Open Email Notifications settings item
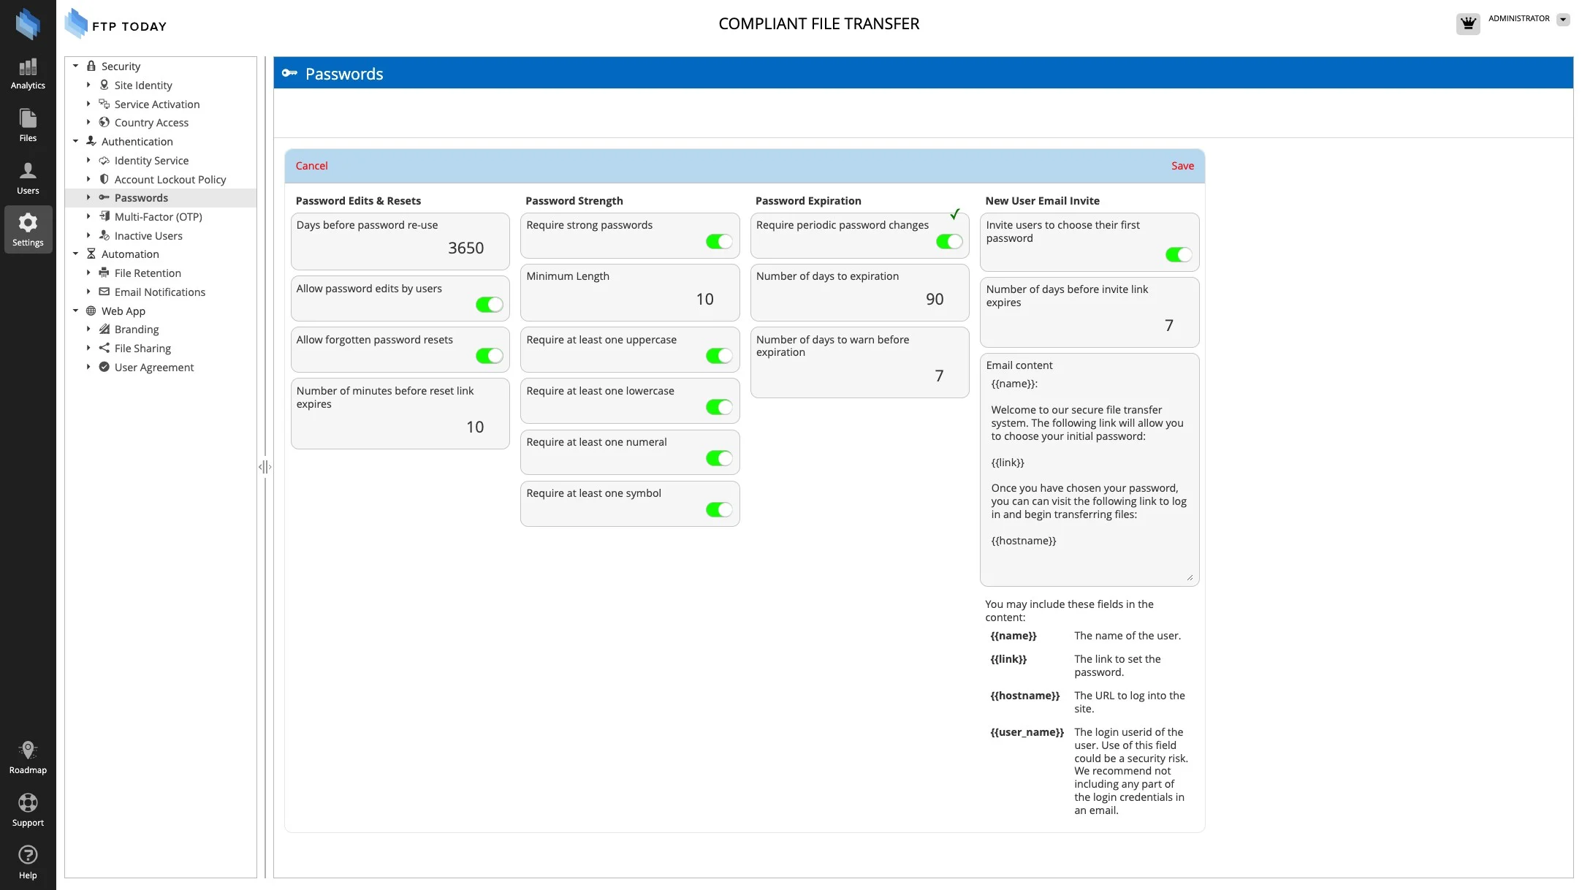 click(x=159, y=292)
